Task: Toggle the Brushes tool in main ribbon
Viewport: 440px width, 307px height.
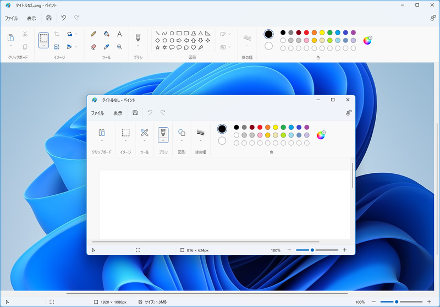Action: click(138, 37)
